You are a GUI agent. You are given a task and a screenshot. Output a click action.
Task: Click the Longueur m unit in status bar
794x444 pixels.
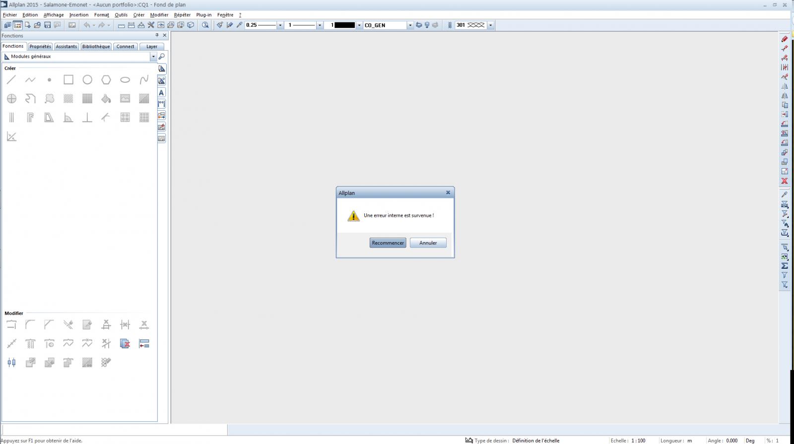690,441
